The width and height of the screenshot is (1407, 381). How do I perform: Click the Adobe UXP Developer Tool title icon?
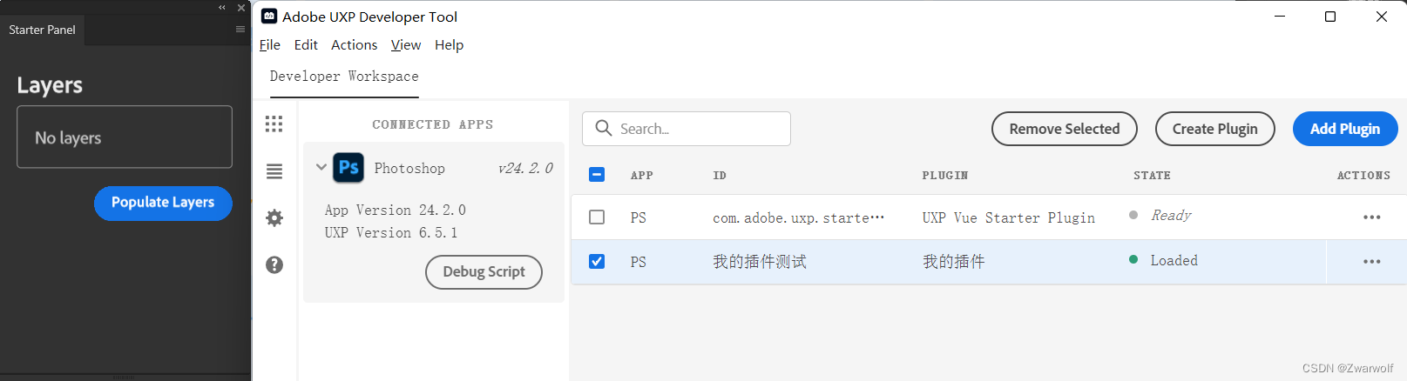coord(270,16)
